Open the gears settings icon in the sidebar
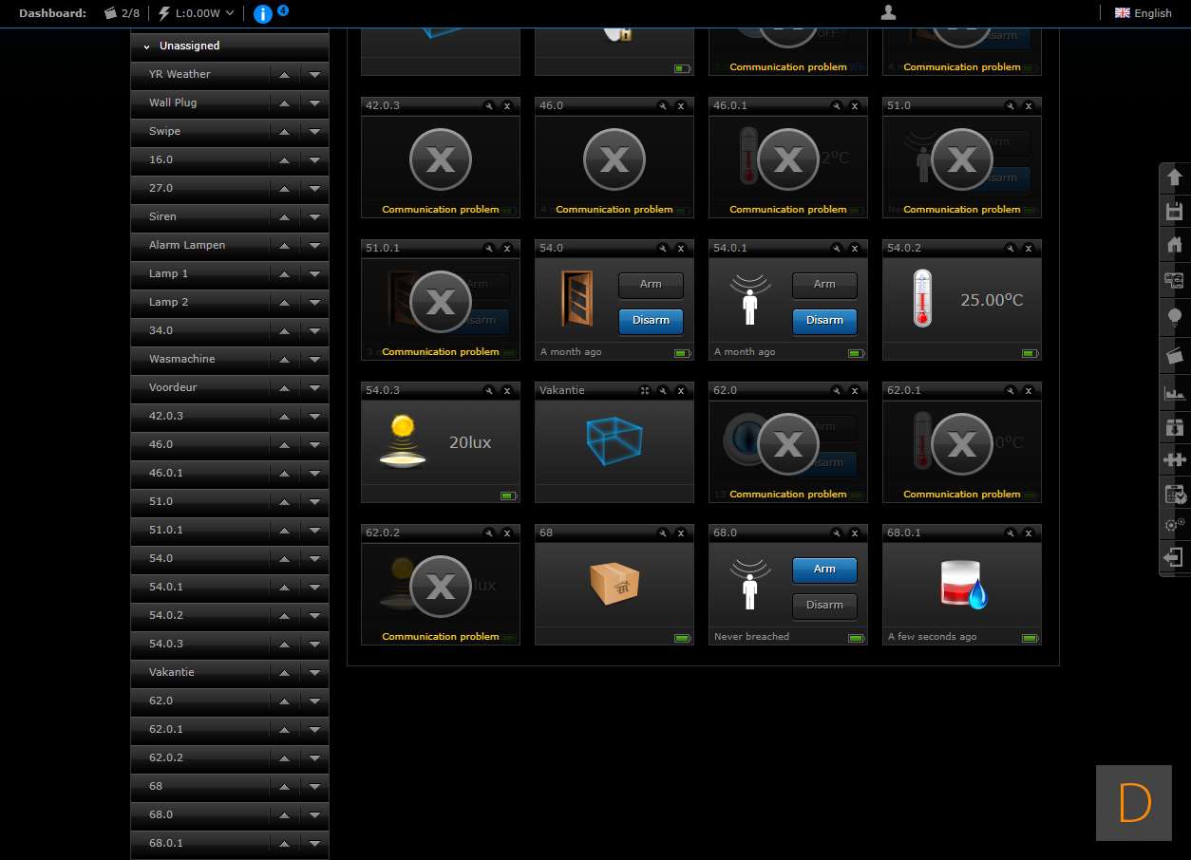Viewport: 1191px width, 860px height. coord(1174,525)
